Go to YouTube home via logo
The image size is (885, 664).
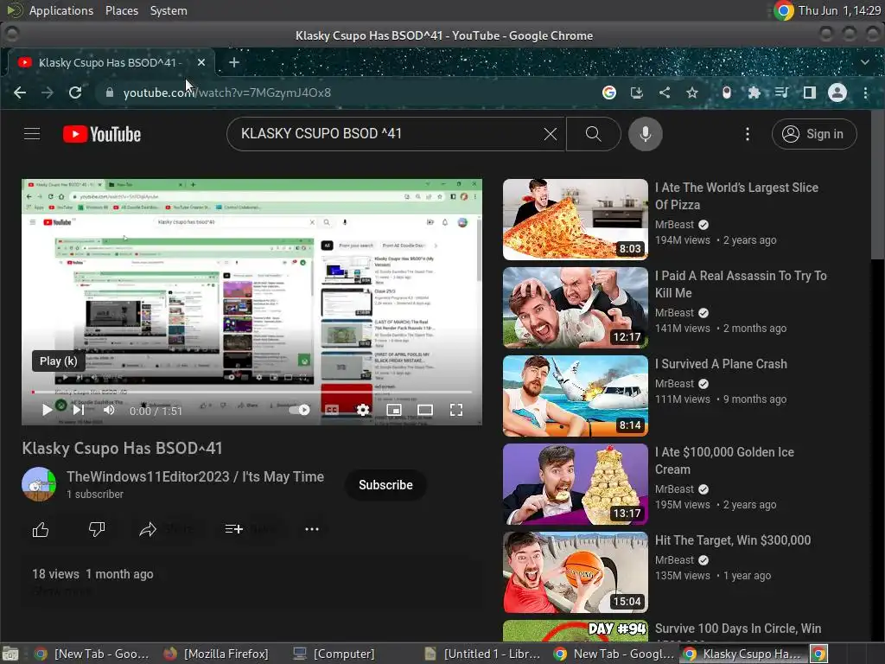[x=102, y=134]
